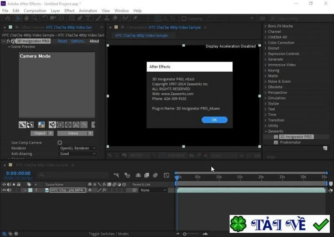Click the timeline zoom slider handle
334x237 pixels.
click(x=185, y=234)
